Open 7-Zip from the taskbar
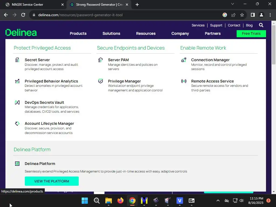 192,201
